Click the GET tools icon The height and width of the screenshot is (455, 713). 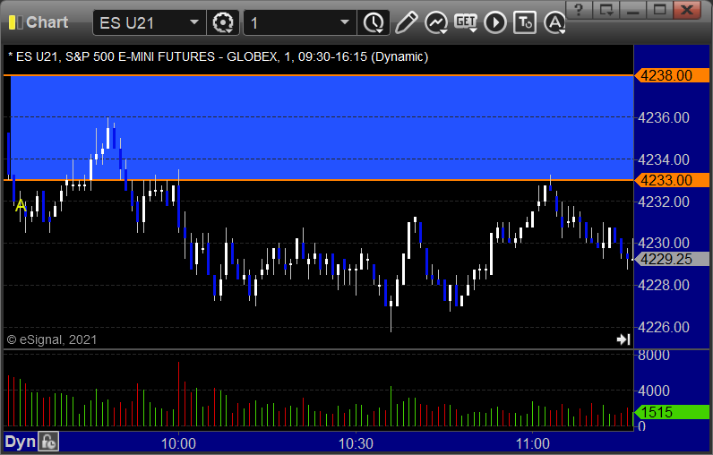[466, 22]
